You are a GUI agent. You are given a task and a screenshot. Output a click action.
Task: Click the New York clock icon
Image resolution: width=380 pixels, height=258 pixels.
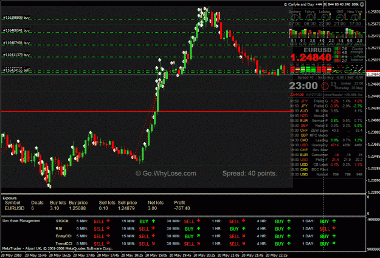pyautogui.click(x=355, y=17)
